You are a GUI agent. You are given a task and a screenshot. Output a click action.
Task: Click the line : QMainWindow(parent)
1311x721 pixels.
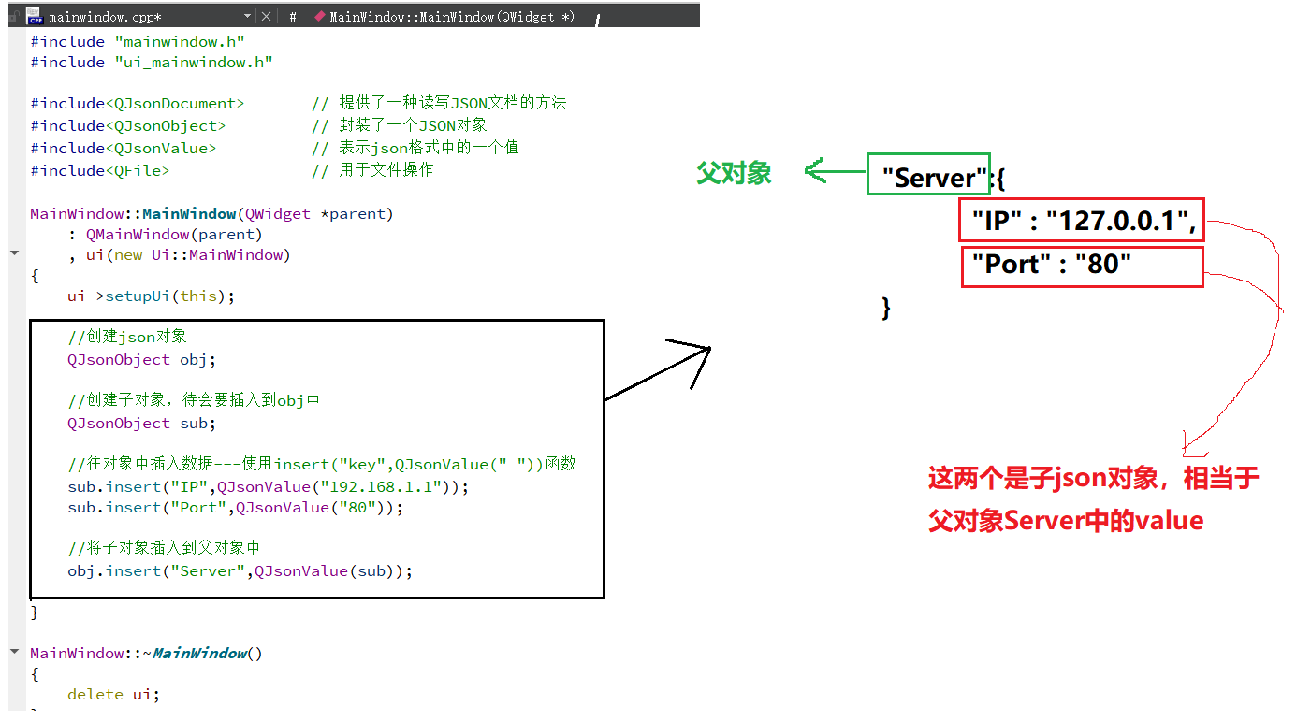point(165,234)
